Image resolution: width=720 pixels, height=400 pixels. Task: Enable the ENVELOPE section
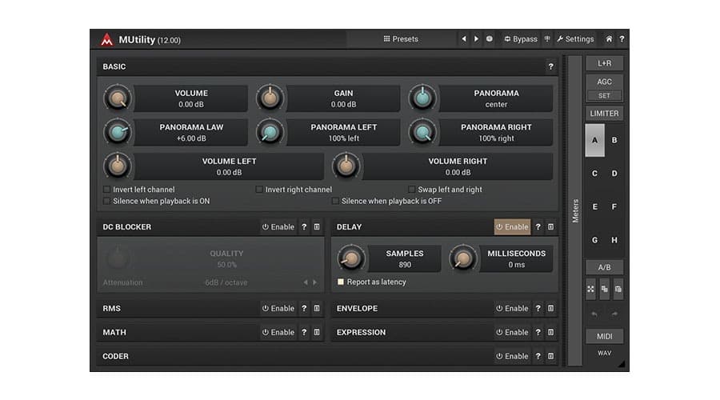click(512, 309)
